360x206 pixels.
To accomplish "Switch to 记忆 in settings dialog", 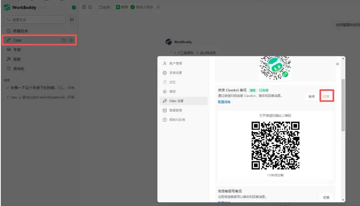I will [184, 82].
